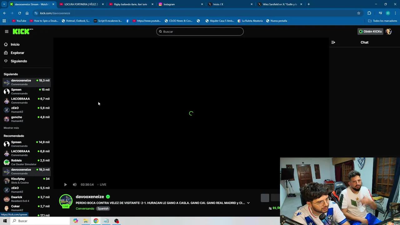This screenshot has width=400, height=225.
Task: Click the address bar URL
Action: (x=55, y=13)
